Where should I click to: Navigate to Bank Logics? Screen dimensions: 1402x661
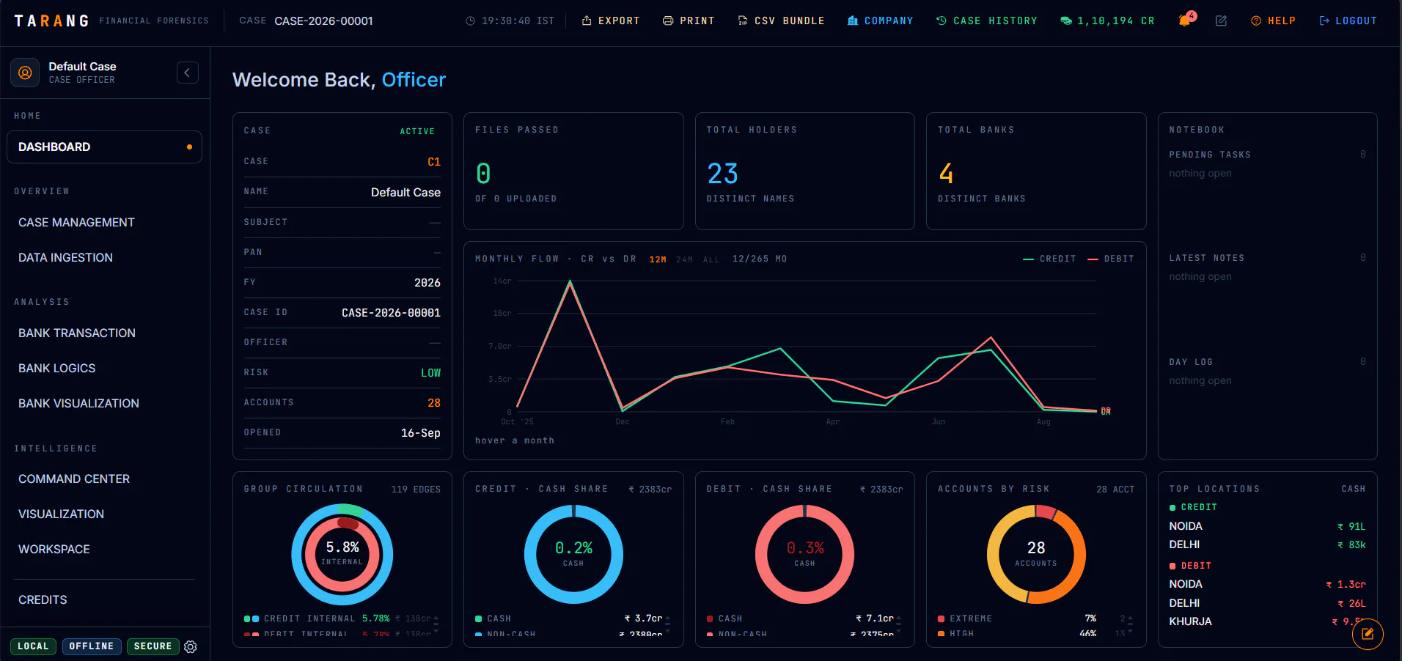tap(56, 368)
